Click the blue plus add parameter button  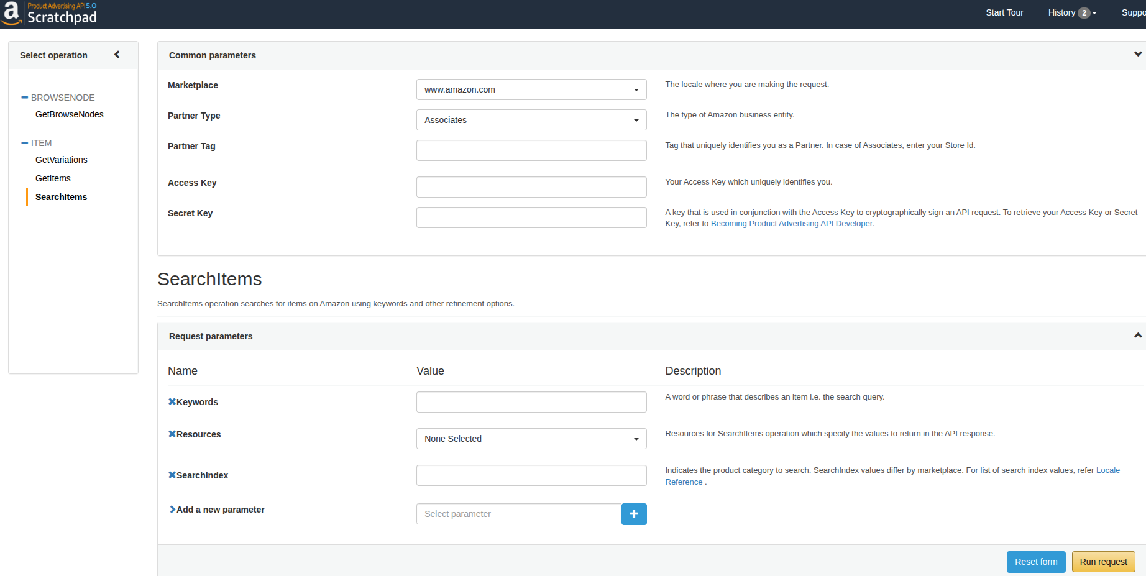coord(634,514)
